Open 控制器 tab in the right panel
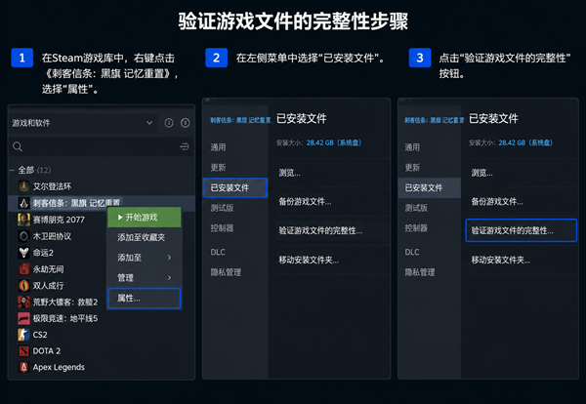The image size is (586, 404). tap(416, 227)
